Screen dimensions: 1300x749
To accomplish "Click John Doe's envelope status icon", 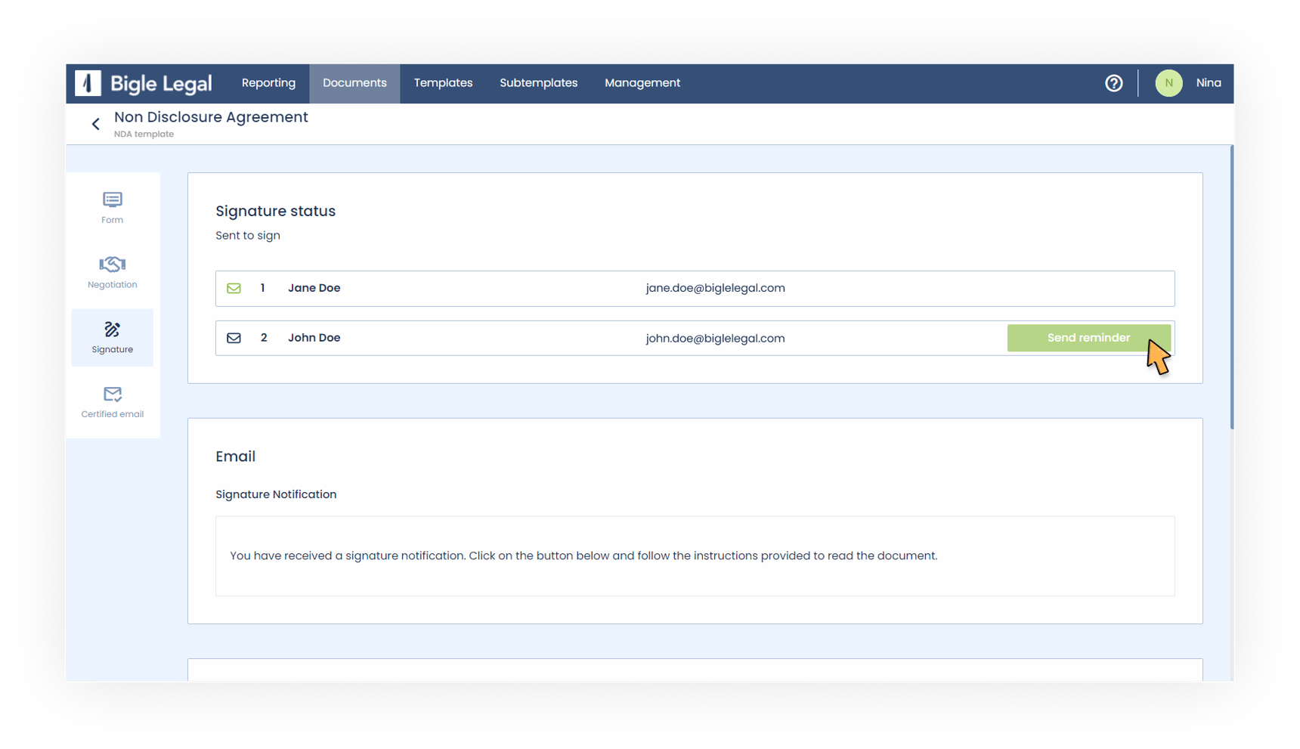I will 234,338.
